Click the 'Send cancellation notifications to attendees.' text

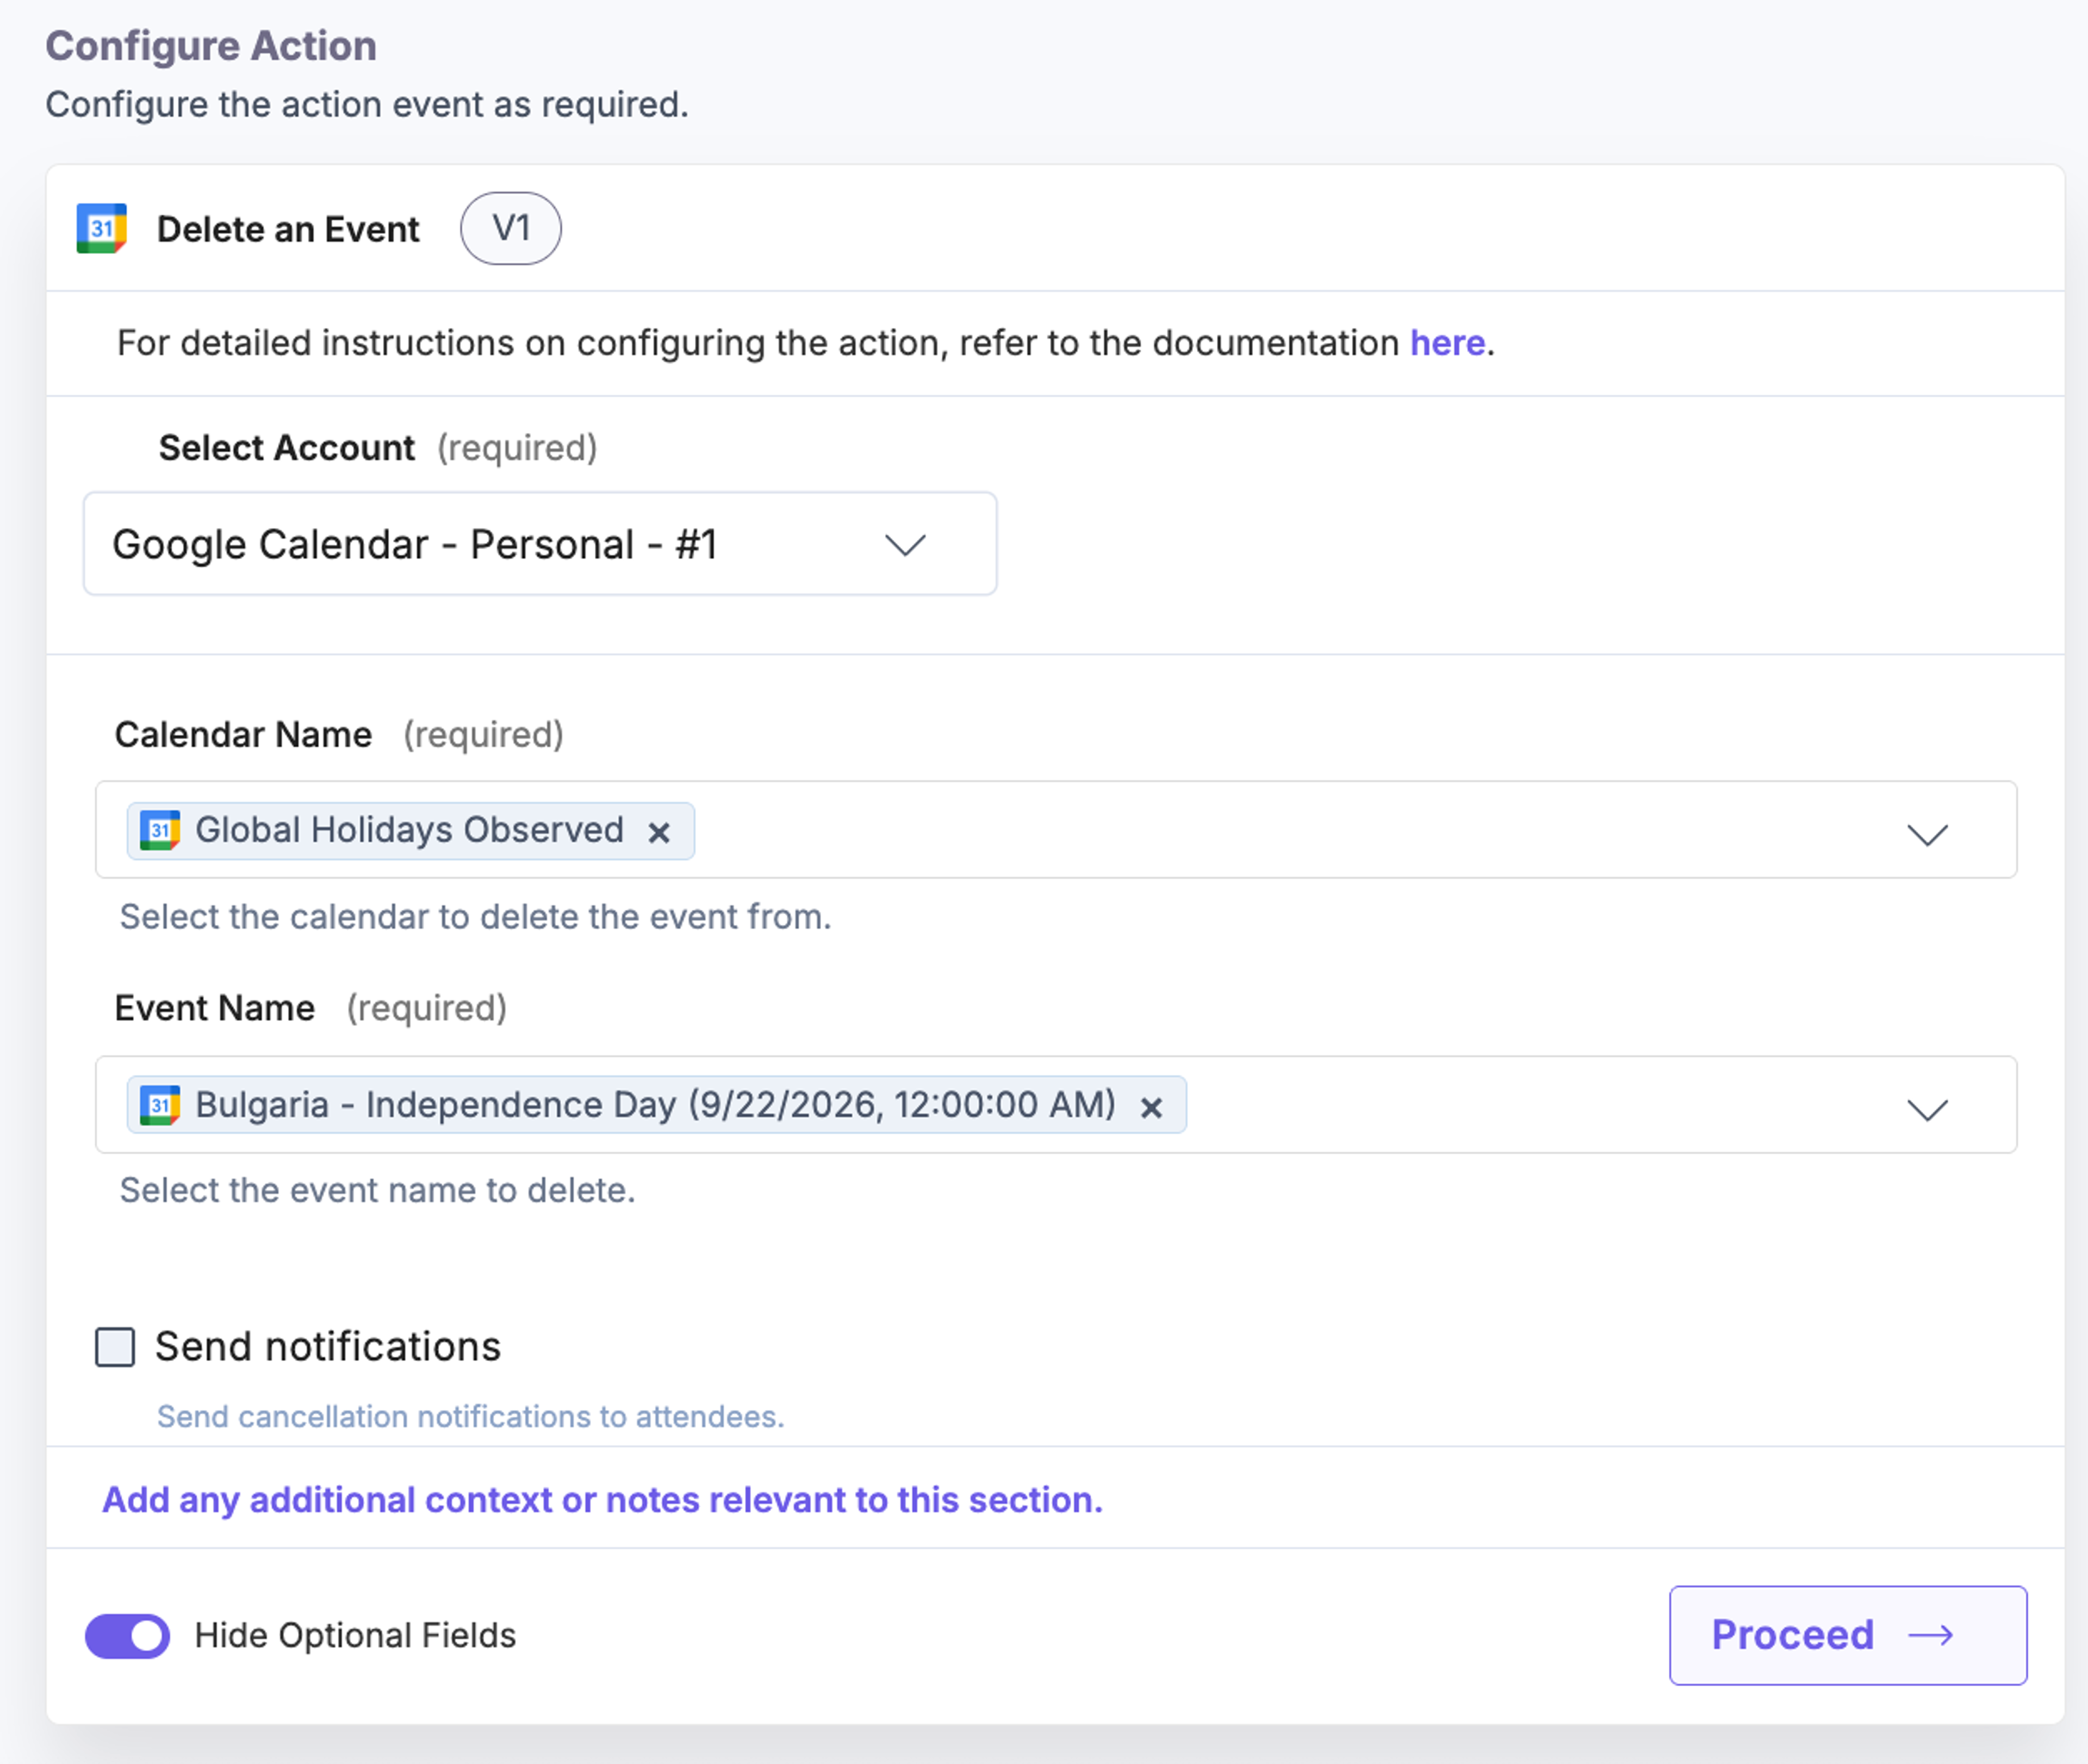pyautogui.click(x=471, y=1416)
